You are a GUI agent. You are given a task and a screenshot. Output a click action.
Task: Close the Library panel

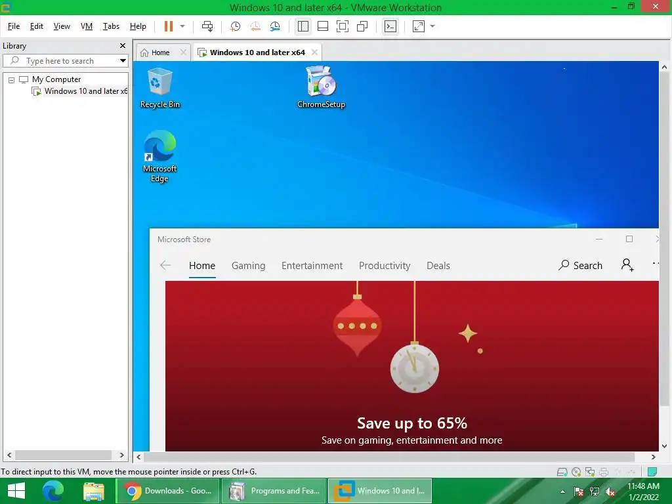coord(123,46)
